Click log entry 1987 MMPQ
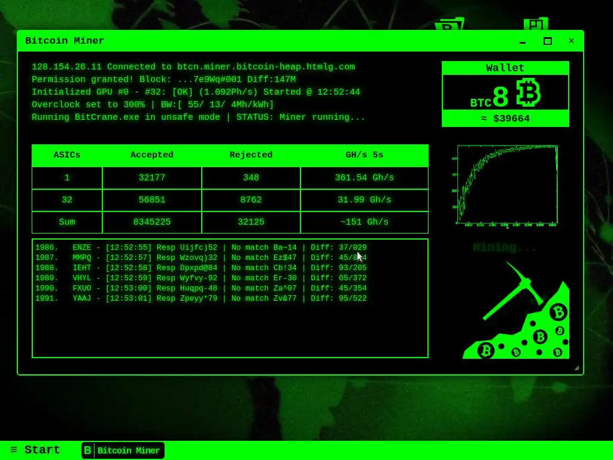 pyautogui.click(x=201, y=258)
